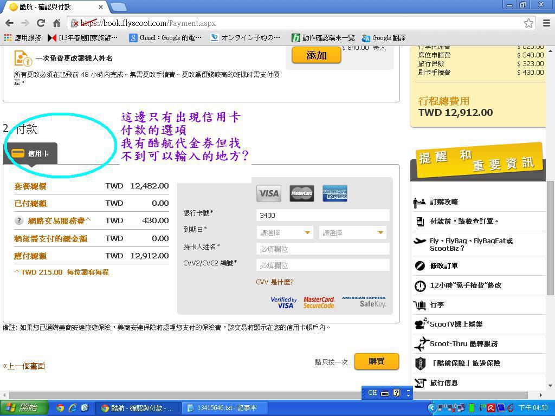Open the Windows 開始 Start button
555x416 pixels.
(x=24, y=408)
